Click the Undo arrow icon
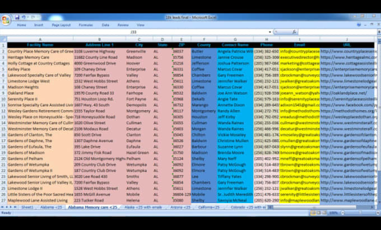381x230 pixels. (24, 17)
